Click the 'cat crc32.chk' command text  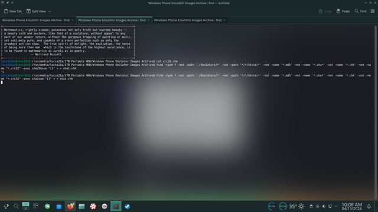[x=167, y=61]
